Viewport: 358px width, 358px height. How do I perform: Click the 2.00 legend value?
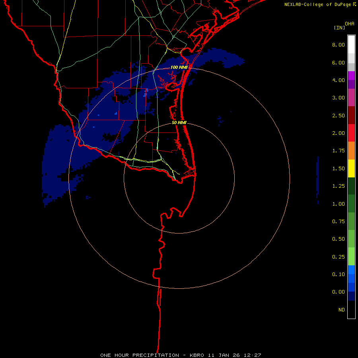click(x=339, y=133)
